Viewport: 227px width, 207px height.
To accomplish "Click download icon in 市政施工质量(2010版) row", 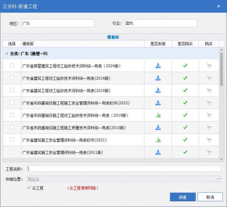I will [158, 127].
